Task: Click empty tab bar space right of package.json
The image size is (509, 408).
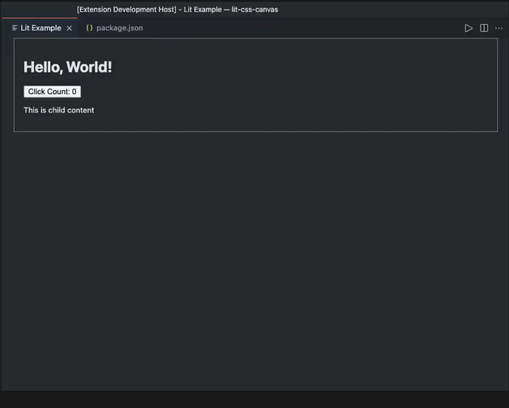Action: coord(299,28)
